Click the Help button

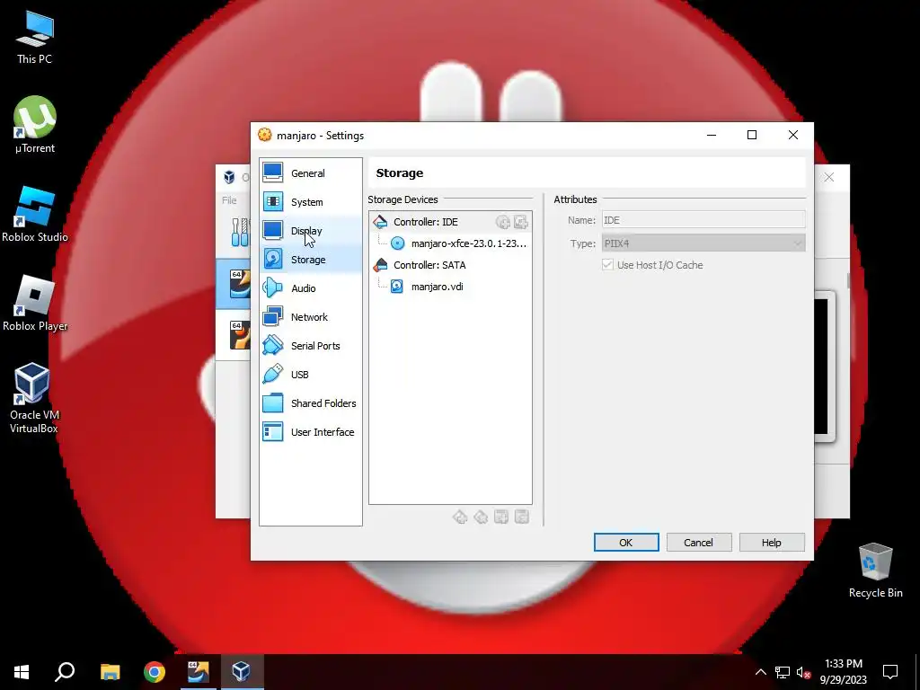[x=772, y=543]
